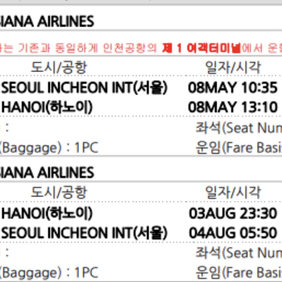Select arrival city SEOUL INCHEON INT on 04AUG

(x=85, y=233)
